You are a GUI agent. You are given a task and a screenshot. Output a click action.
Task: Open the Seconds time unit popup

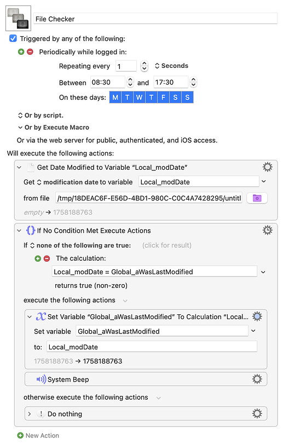[x=171, y=66]
